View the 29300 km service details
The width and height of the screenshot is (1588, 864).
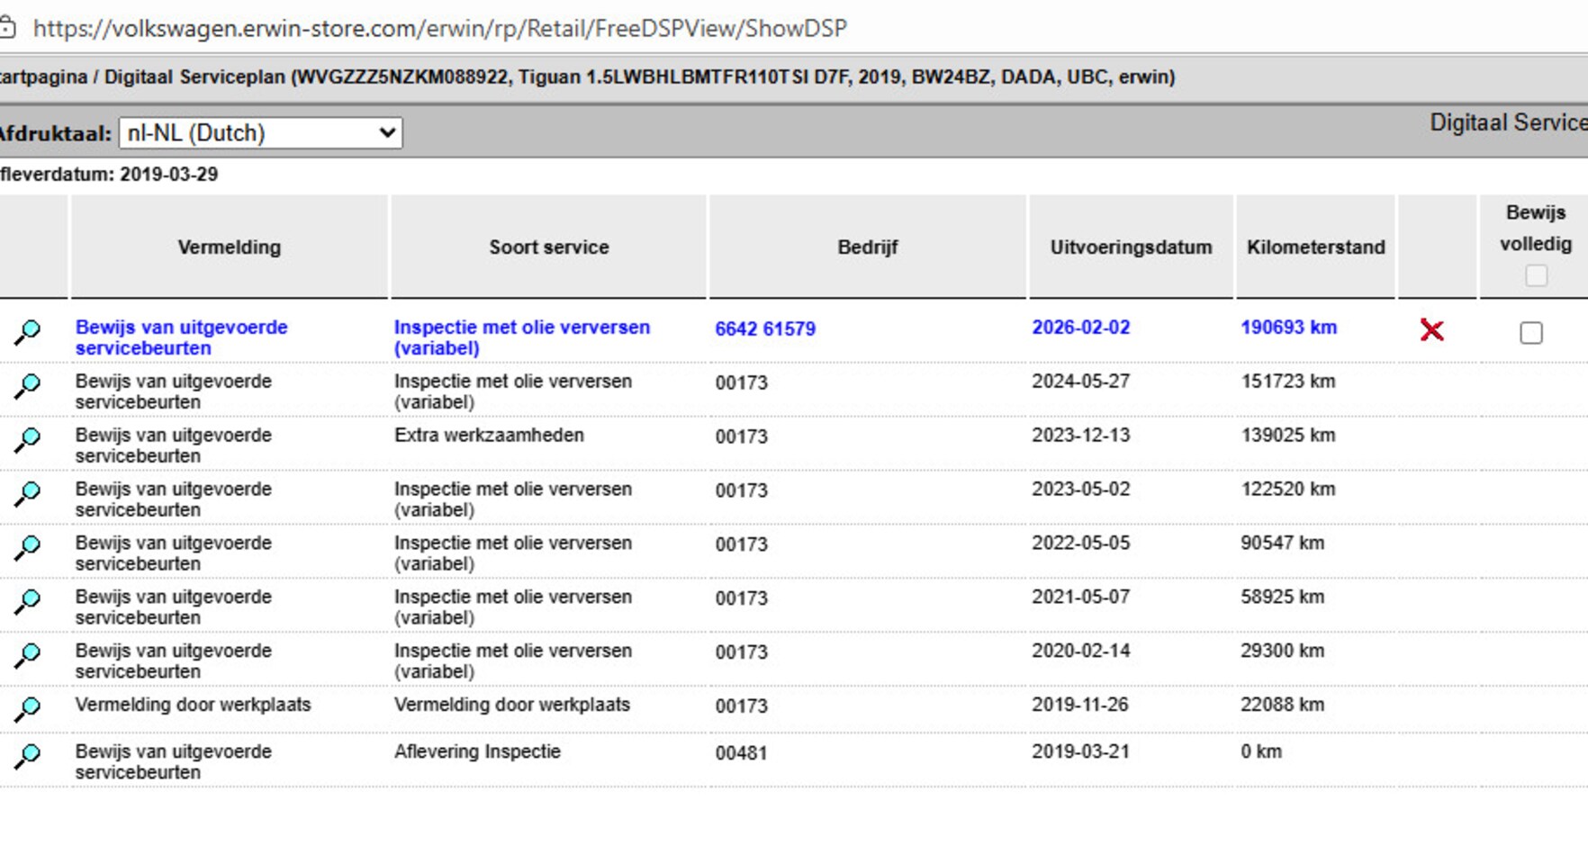tap(27, 656)
